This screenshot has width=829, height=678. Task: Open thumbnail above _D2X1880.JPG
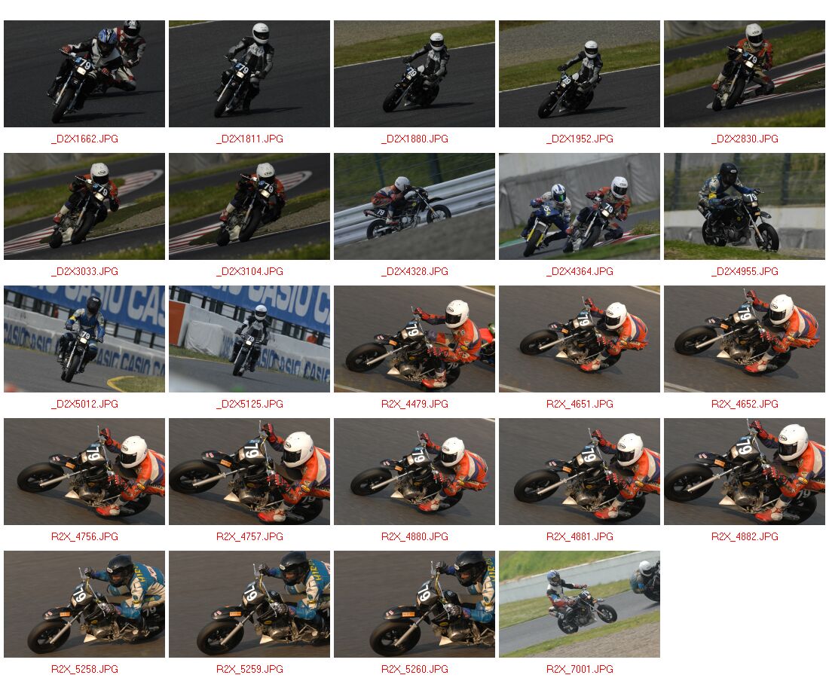click(x=414, y=74)
